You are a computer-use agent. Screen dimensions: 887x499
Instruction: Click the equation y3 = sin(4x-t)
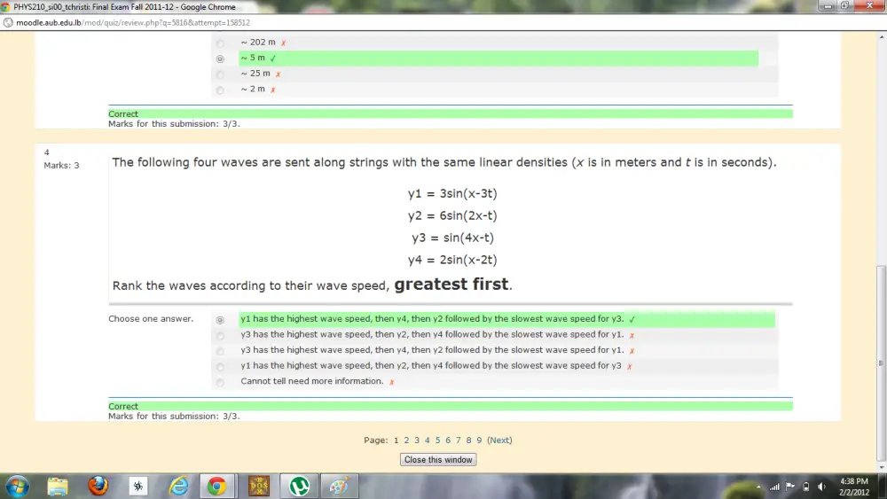pyautogui.click(x=452, y=238)
